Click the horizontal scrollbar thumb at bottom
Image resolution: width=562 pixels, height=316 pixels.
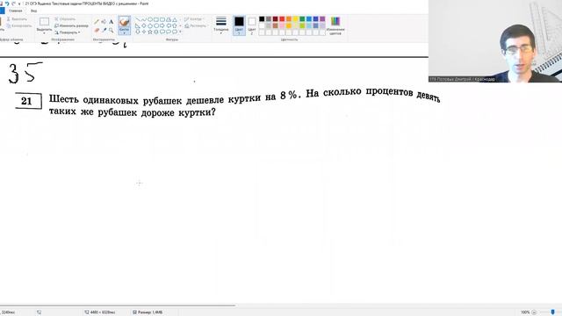[x=118, y=305]
